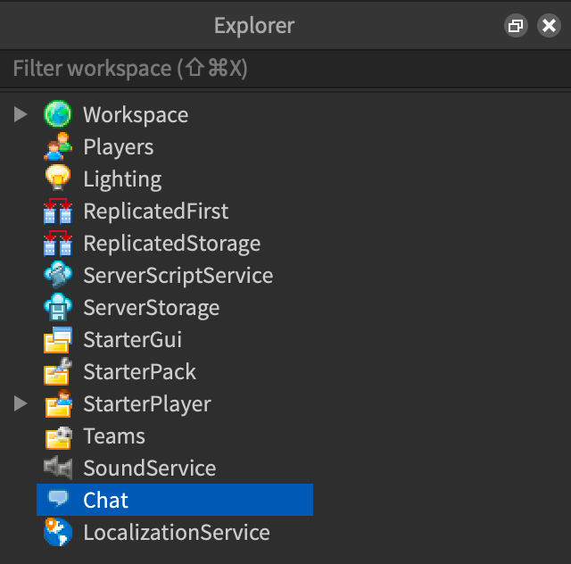Click the highlighted Chat row label
Image resolution: width=571 pixels, height=564 pixels.
(106, 501)
